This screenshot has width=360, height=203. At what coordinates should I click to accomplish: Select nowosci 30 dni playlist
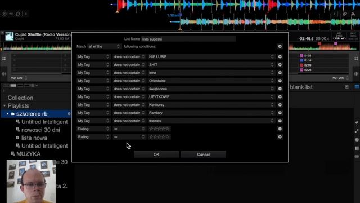[40, 130]
